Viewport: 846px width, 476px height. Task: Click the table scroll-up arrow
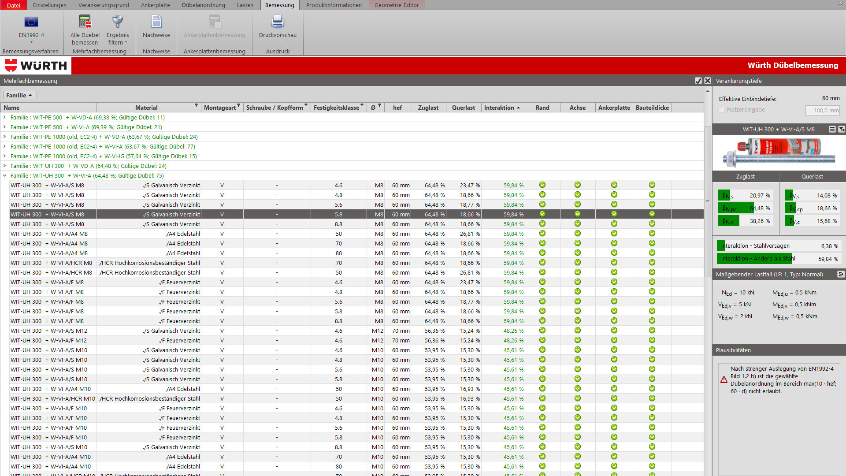click(x=708, y=91)
